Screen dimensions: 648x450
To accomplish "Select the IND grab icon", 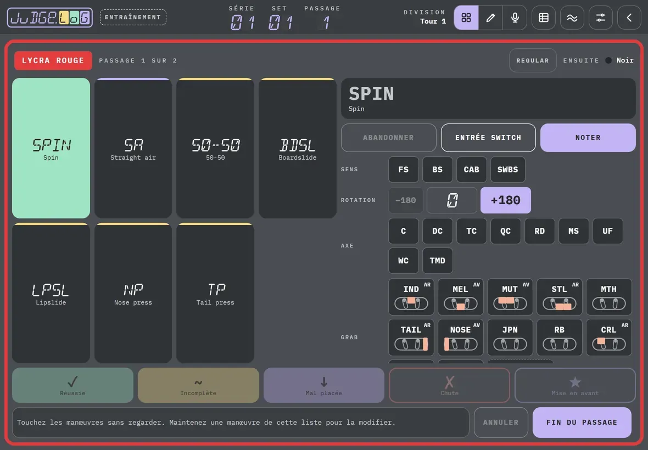I will 411,297.
